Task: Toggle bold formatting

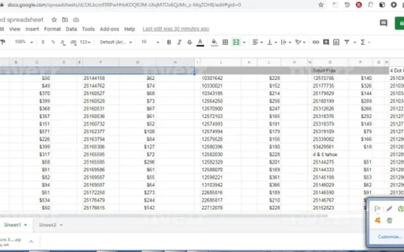Action: click(x=169, y=42)
